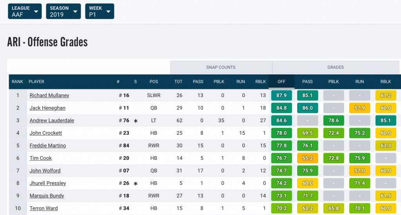Open the Week P1 dropdown

click(x=99, y=11)
